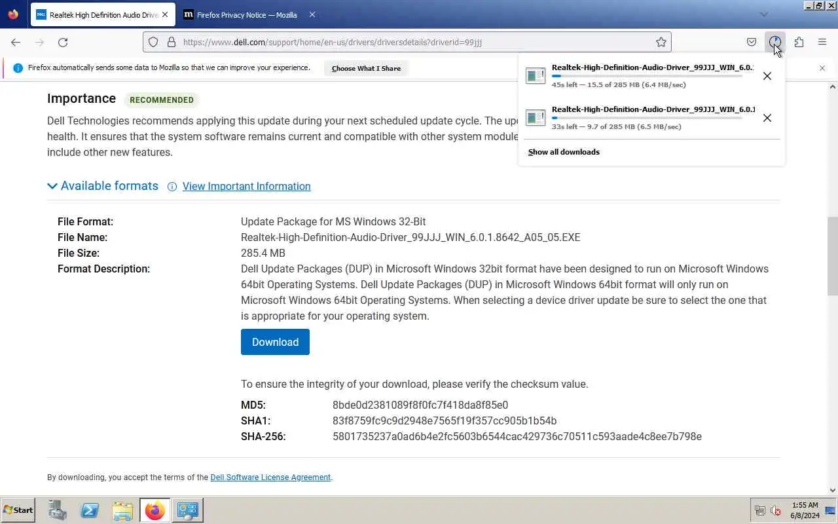Open View Important Information link
The width and height of the screenshot is (838, 524).
pyautogui.click(x=246, y=186)
